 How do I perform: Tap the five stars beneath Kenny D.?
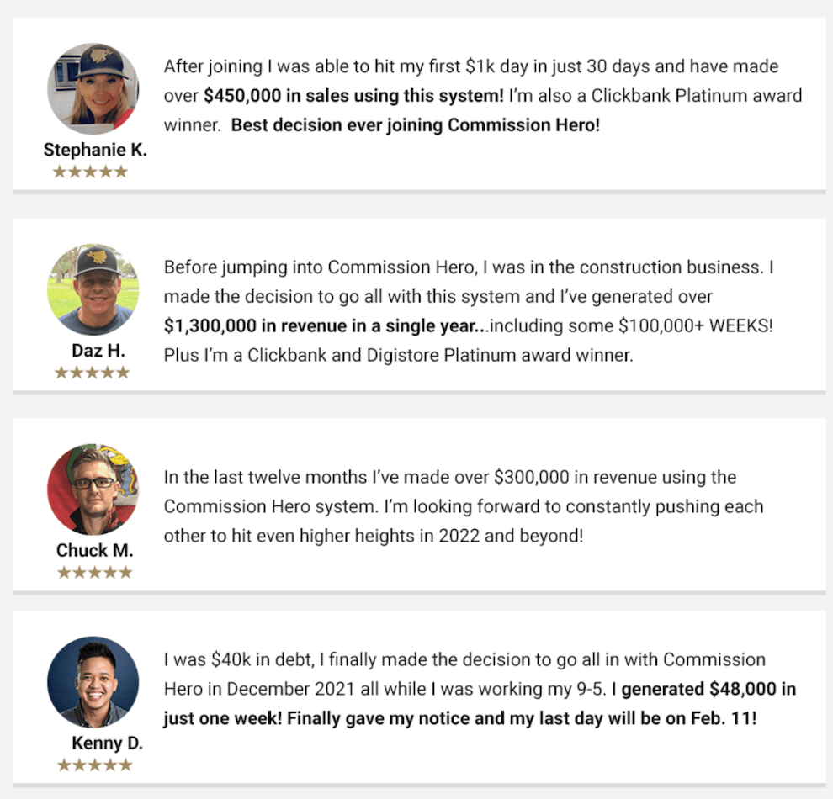pos(94,765)
